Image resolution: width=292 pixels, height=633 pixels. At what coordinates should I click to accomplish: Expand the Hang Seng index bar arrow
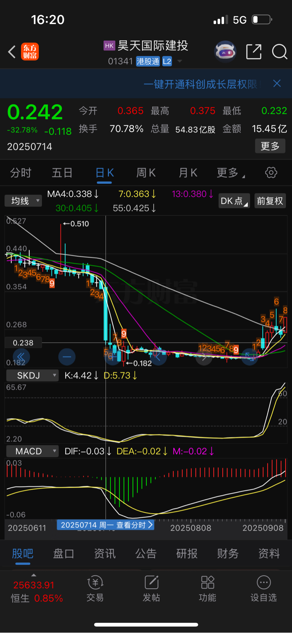(33, 575)
